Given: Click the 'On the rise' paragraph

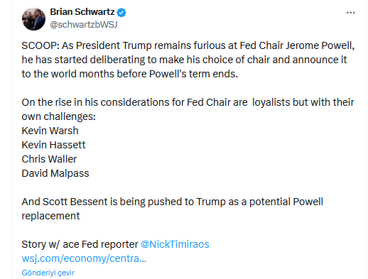Looking at the screenshot, I should [x=188, y=109].
